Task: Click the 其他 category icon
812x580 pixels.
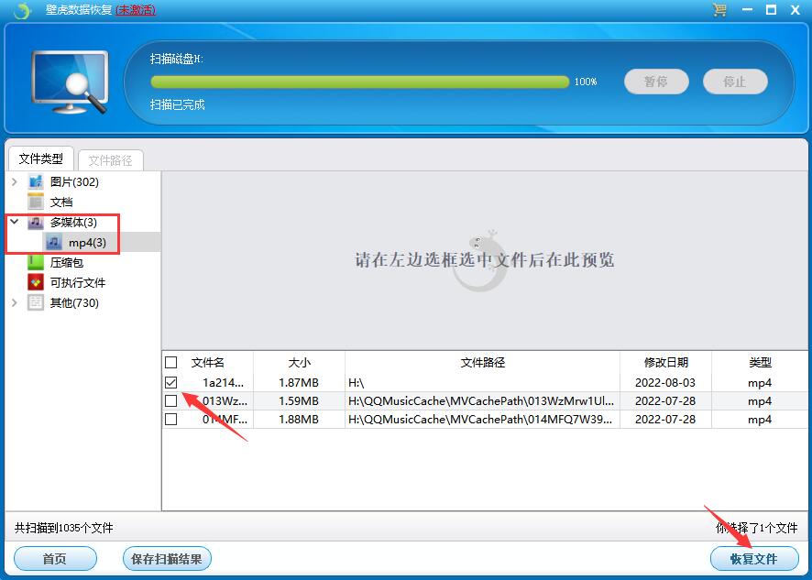Action: click(36, 302)
